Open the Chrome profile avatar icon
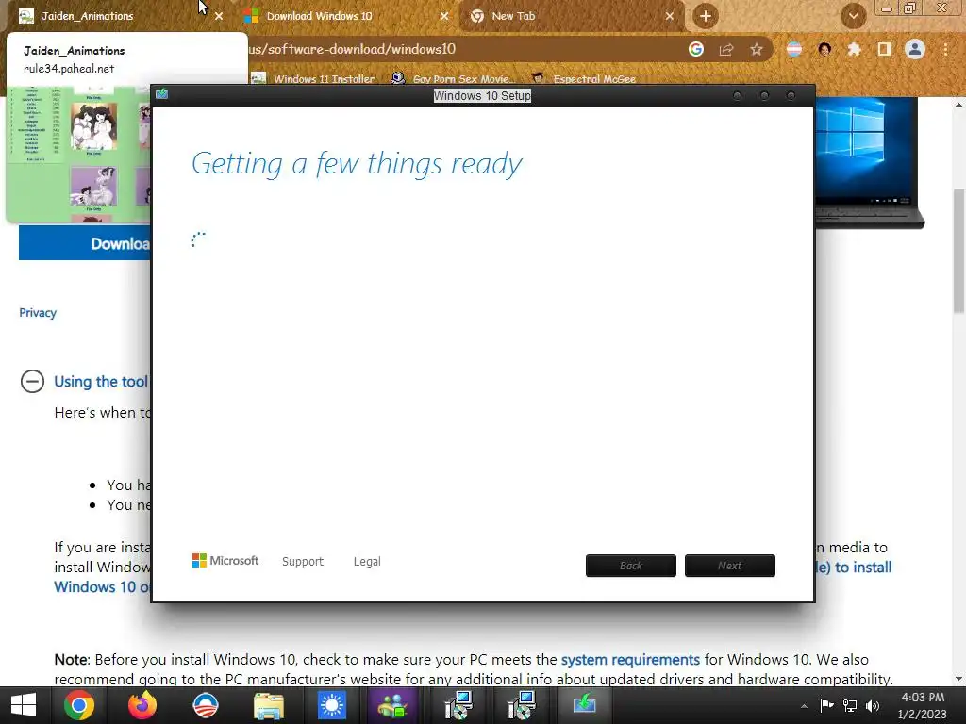Image resolution: width=966 pixels, height=724 pixels. coord(915,49)
